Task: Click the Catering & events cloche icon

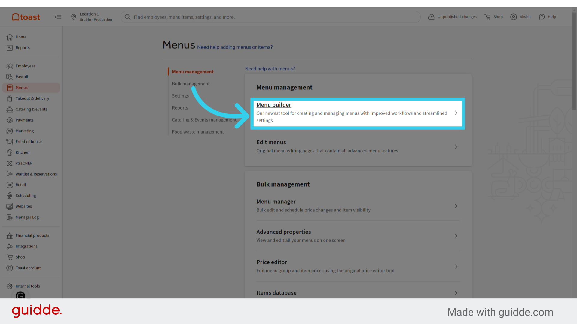Action: point(10,109)
